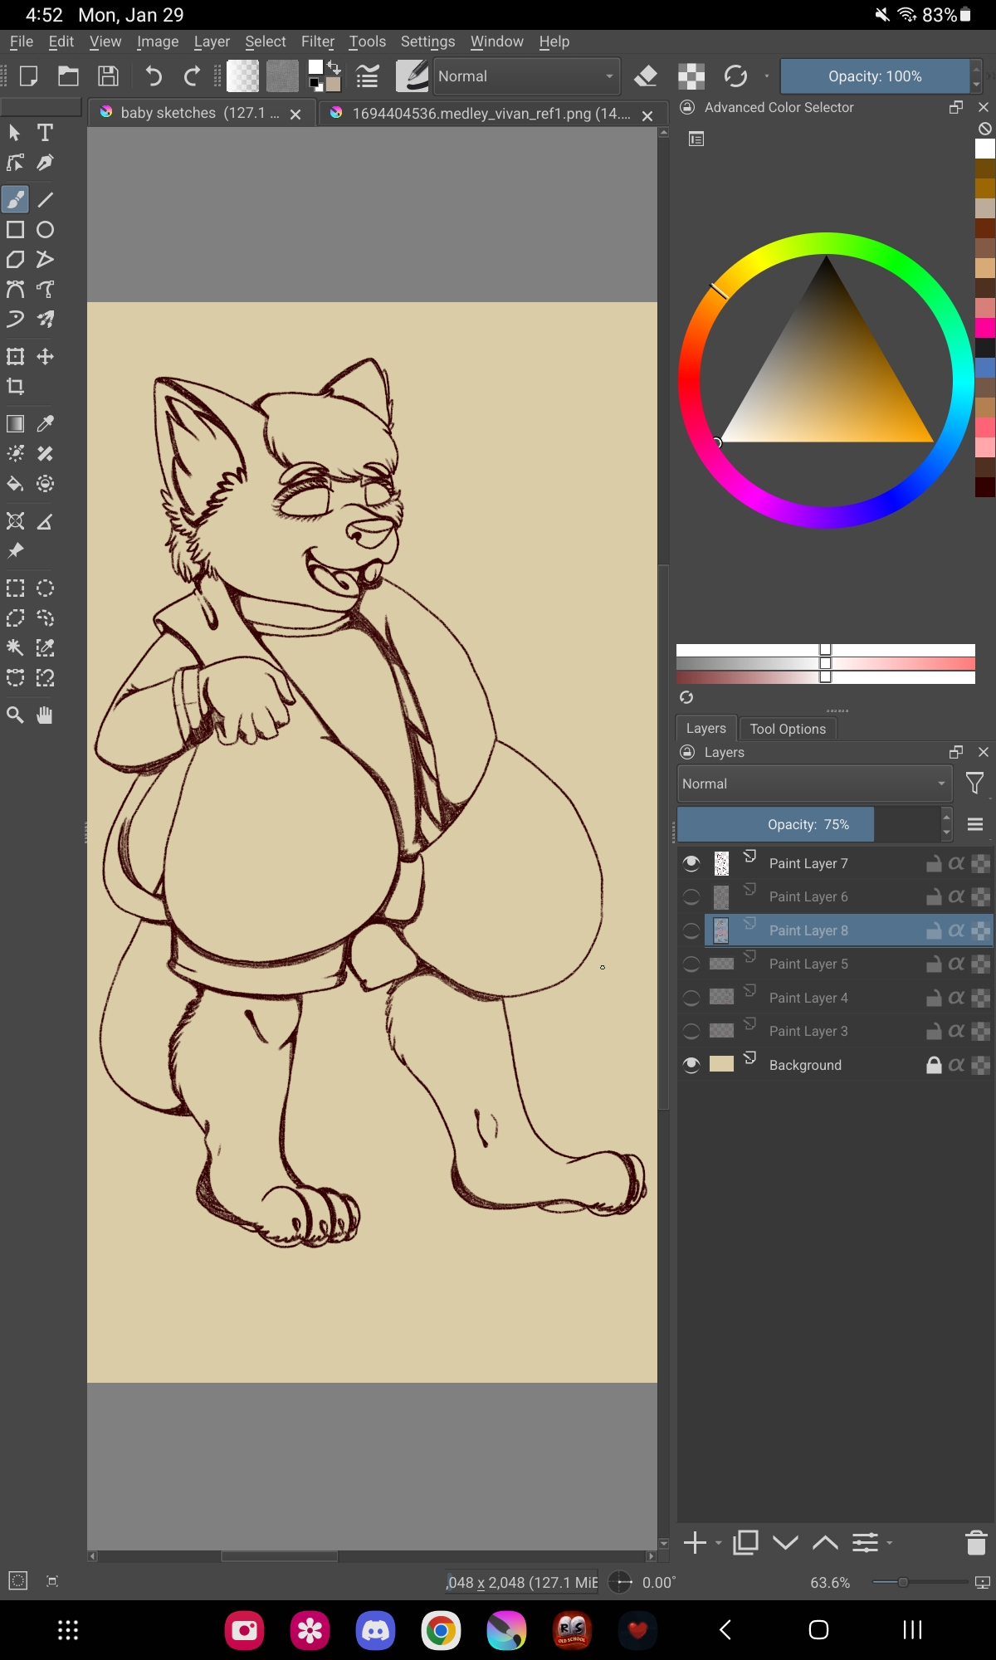This screenshot has height=1660, width=996.
Task: Pick the hot pink palette swatch
Action: coord(984,328)
